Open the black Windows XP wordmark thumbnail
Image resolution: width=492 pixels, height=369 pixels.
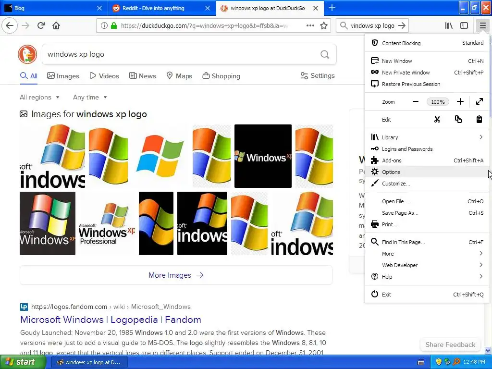point(263,156)
